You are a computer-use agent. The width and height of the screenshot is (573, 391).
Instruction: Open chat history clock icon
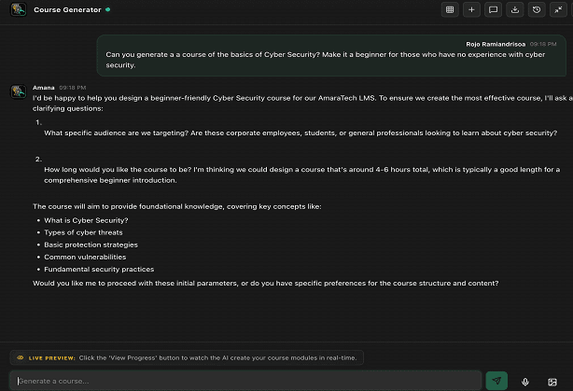click(537, 10)
